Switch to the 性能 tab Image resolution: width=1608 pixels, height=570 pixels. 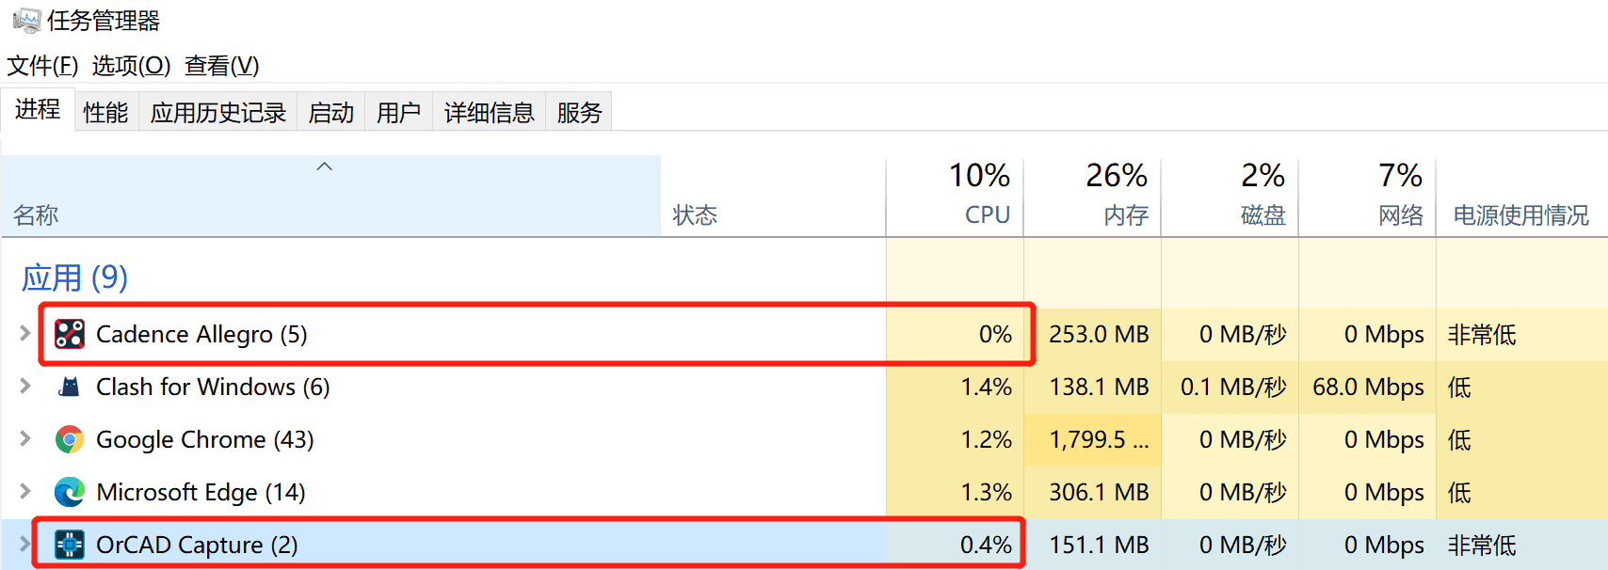[105, 112]
